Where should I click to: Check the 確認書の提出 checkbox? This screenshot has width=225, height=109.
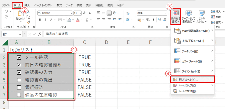pos(19,80)
